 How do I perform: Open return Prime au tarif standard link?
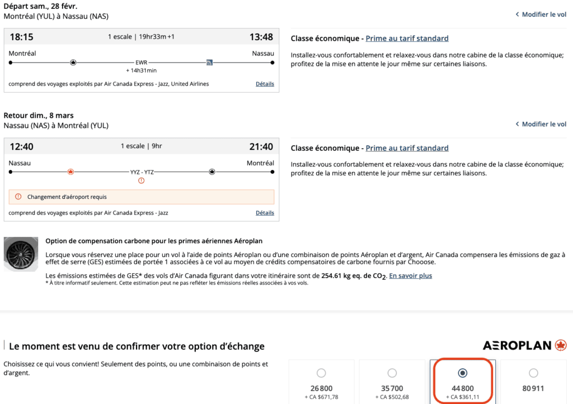[x=407, y=148]
